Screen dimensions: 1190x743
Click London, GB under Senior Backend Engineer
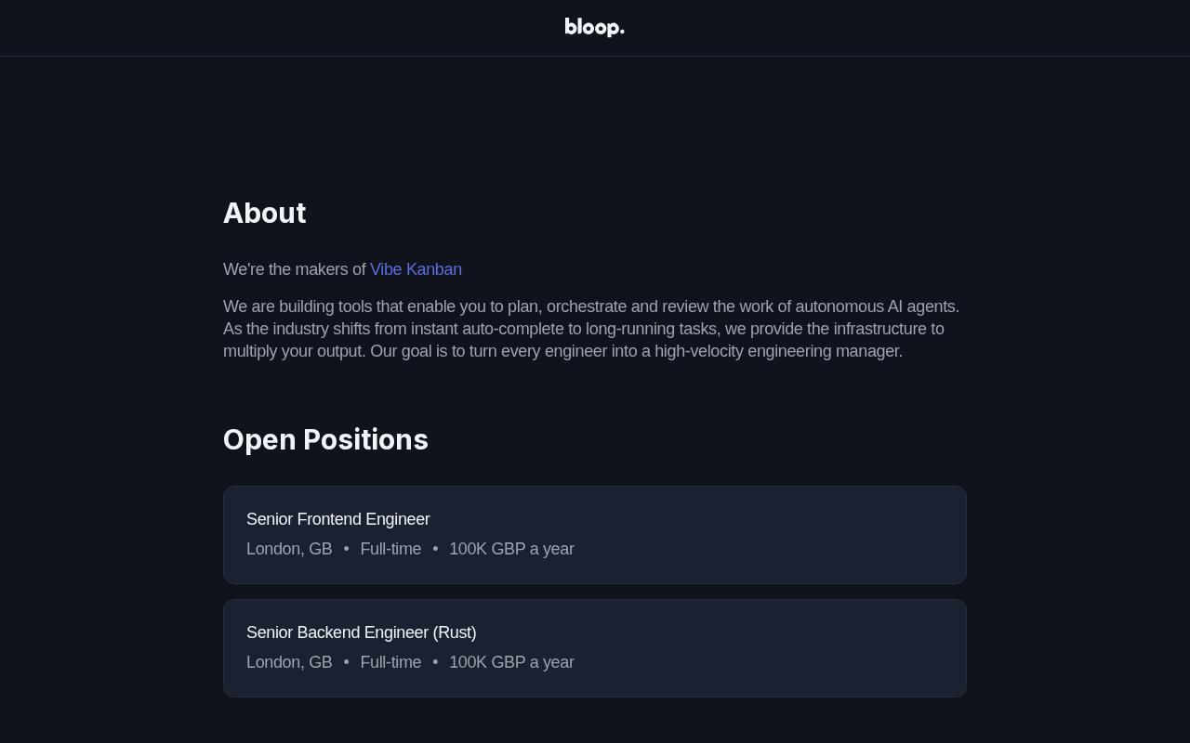coord(289,662)
